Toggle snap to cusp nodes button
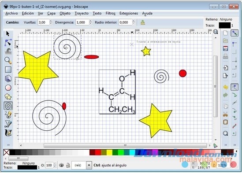 pyautogui.click(x=235, y=110)
